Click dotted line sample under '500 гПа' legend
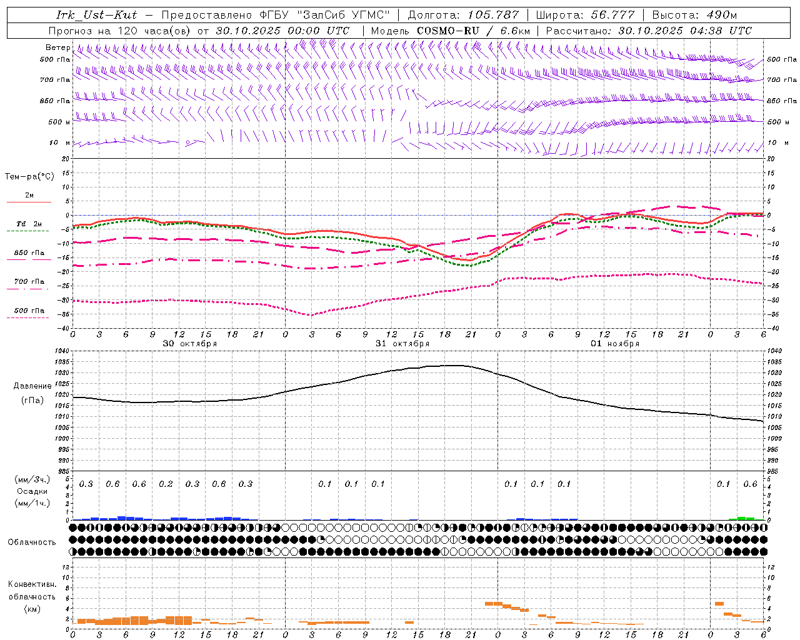800x640 pixels. [x=28, y=317]
